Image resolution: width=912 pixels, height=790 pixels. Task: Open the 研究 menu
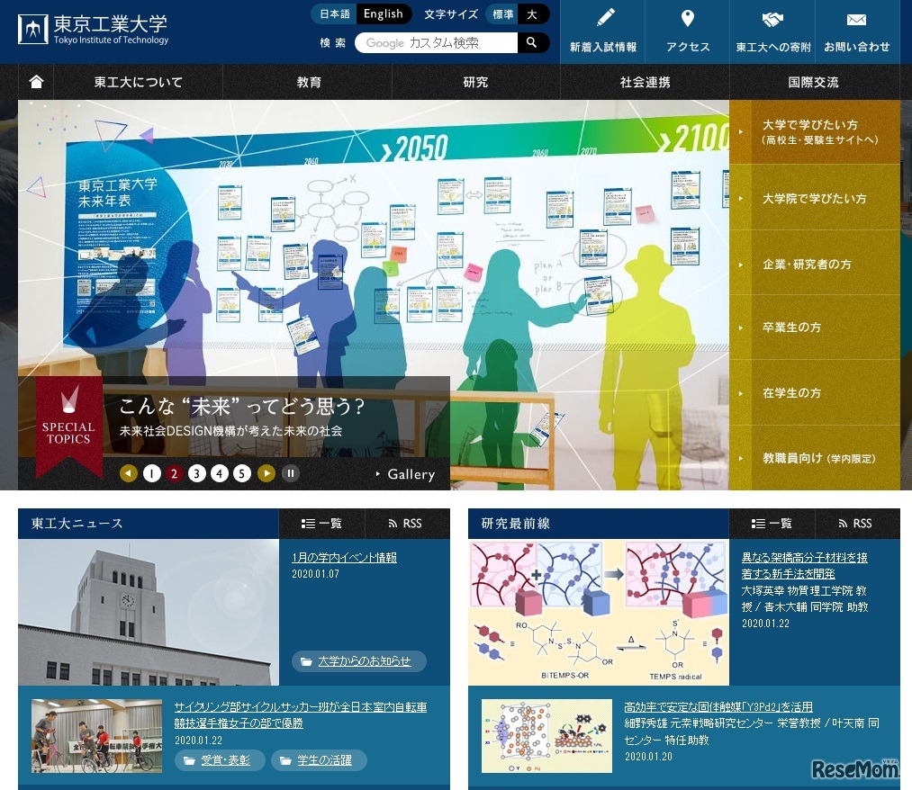474,81
